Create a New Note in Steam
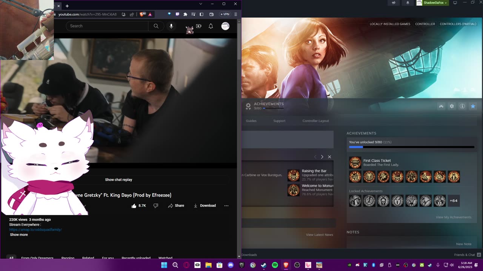 [x=464, y=244]
